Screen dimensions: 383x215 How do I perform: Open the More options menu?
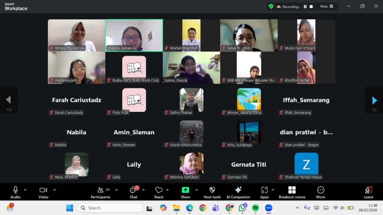click(x=321, y=192)
